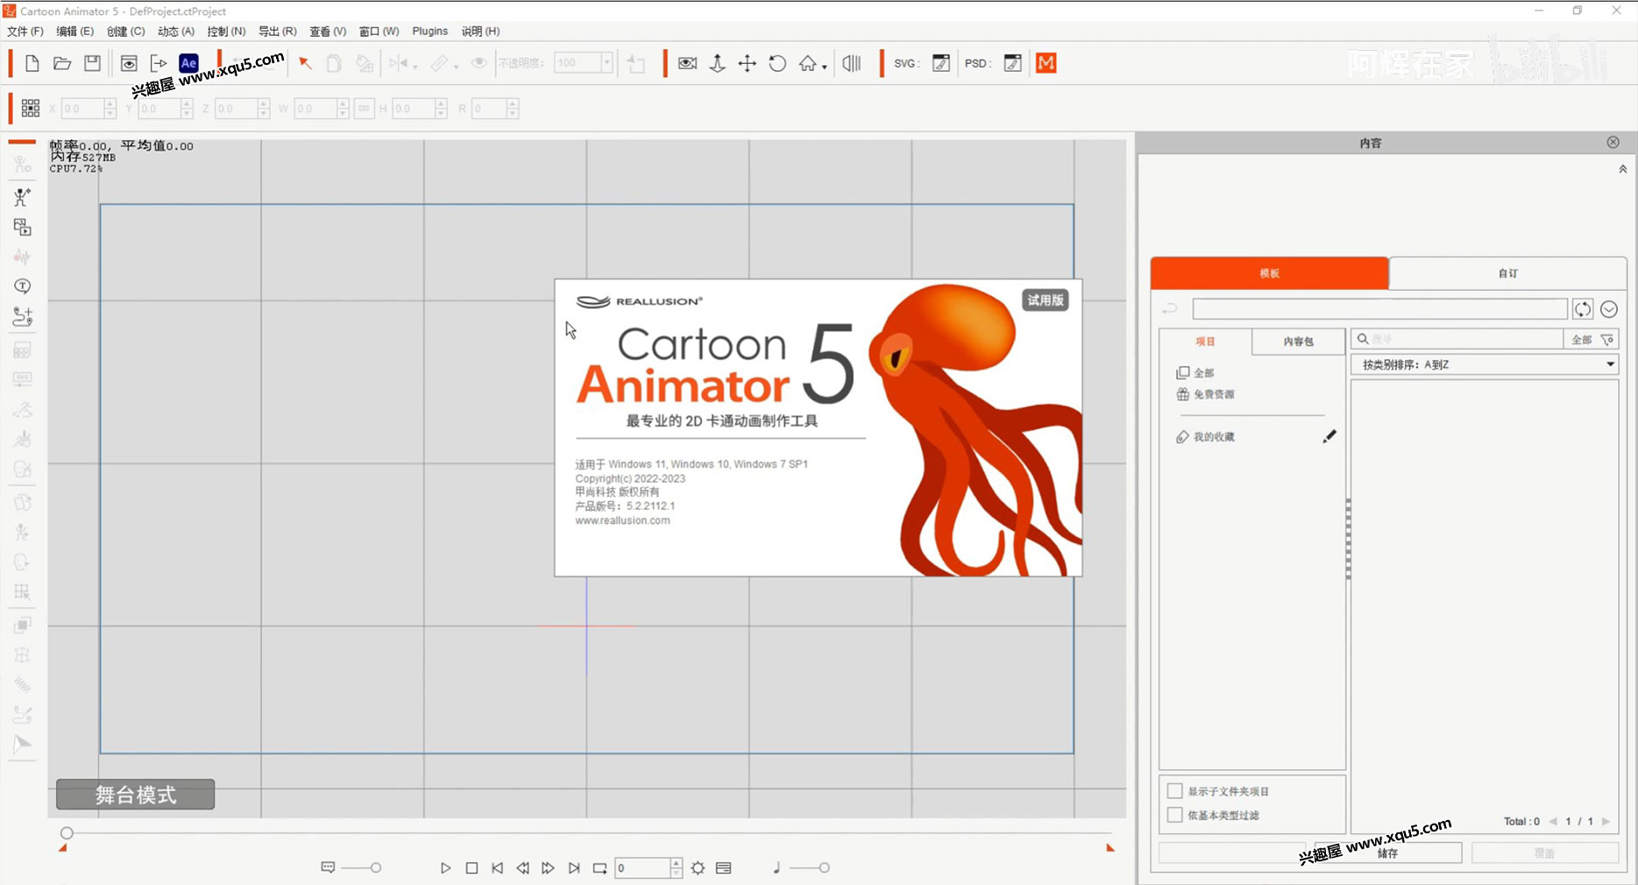The width and height of the screenshot is (1638, 885).
Task: Collapse the content panel with the double chevron
Action: click(x=1622, y=169)
